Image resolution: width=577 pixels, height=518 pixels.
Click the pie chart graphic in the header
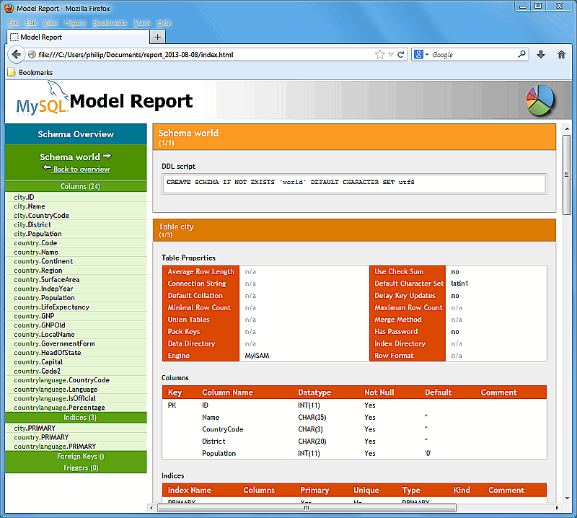539,101
